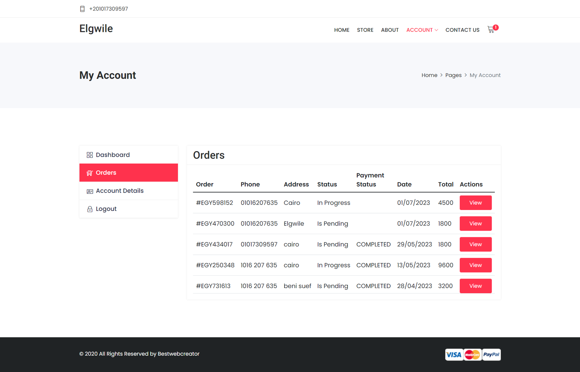This screenshot has height=372, width=580.
Task: Click the Logout lock icon
Action: click(x=90, y=209)
